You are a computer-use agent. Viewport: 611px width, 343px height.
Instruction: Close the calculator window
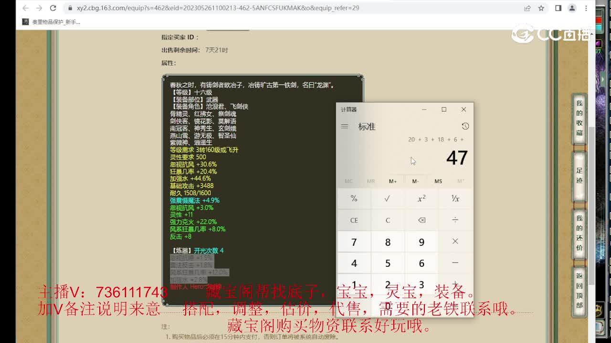[464, 110]
